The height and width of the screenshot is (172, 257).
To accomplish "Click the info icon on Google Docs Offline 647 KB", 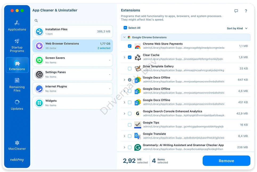I will [x=130, y=80].
